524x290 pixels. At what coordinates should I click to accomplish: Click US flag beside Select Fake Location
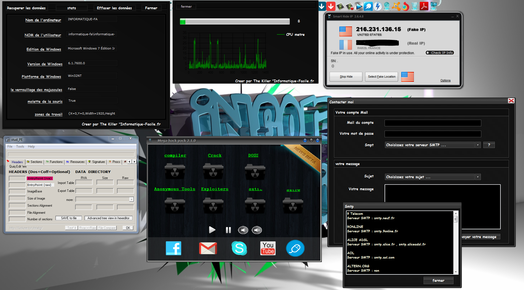tap(408, 77)
